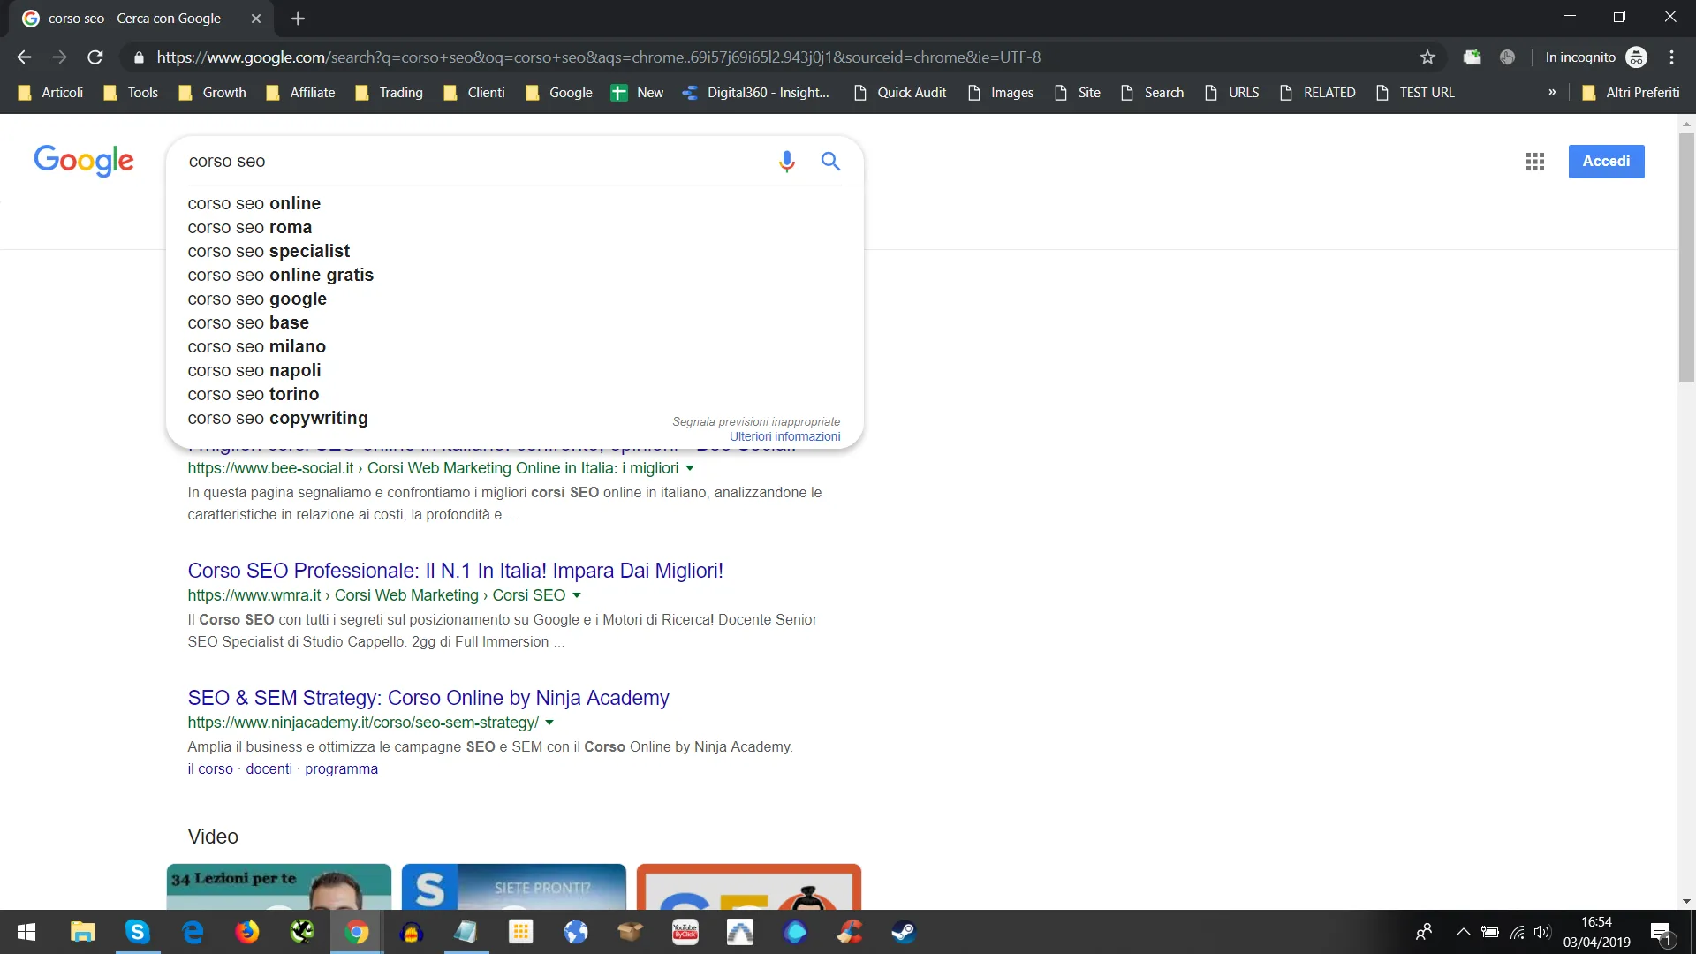The height and width of the screenshot is (954, 1696).
Task: View site info via lock icon
Action: click(139, 57)
